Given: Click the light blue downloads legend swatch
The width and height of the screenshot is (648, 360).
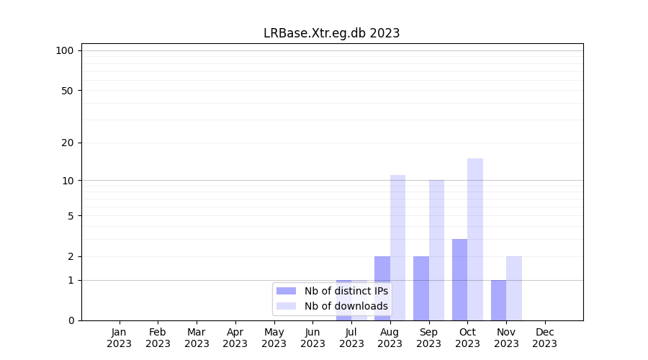Looking at the screenshot, I should [286, 306].
